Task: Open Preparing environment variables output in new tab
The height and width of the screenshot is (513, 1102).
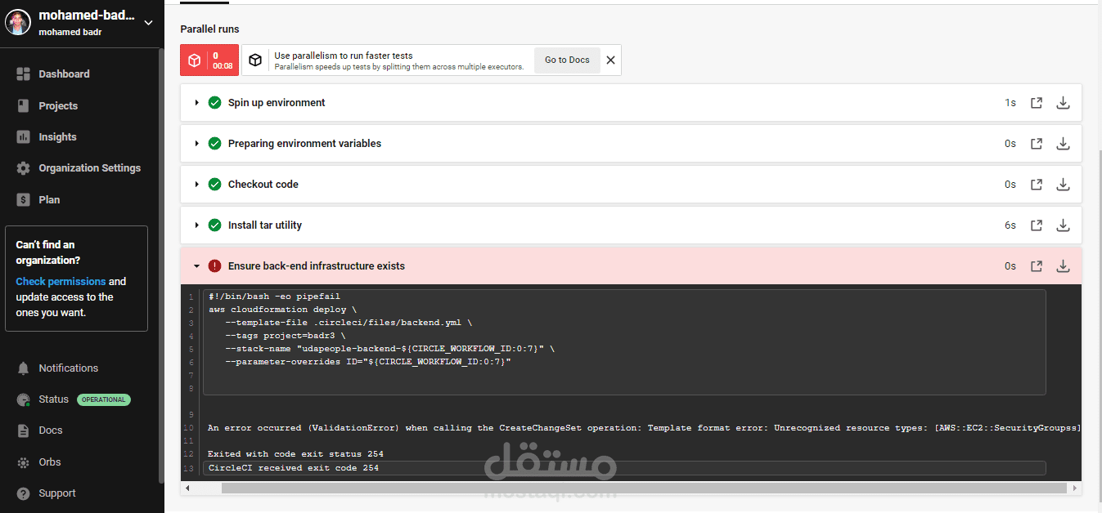Action: point(1037,144)
